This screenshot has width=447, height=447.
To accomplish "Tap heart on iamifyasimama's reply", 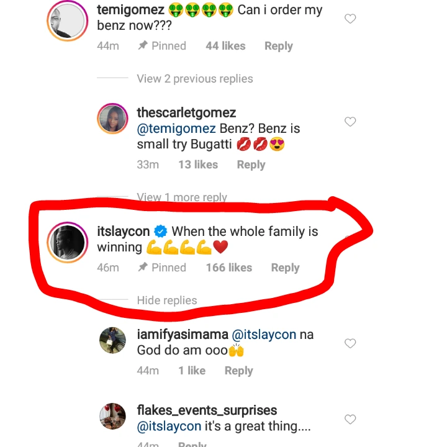I will (x=350, y=343).
